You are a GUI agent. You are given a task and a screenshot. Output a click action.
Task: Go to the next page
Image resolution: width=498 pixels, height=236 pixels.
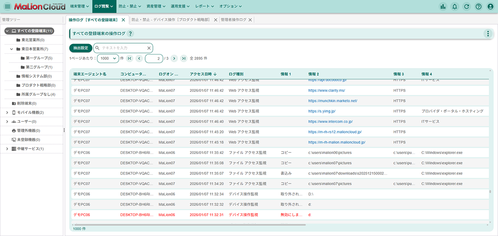pyautogui.click(x=174, y=58)
